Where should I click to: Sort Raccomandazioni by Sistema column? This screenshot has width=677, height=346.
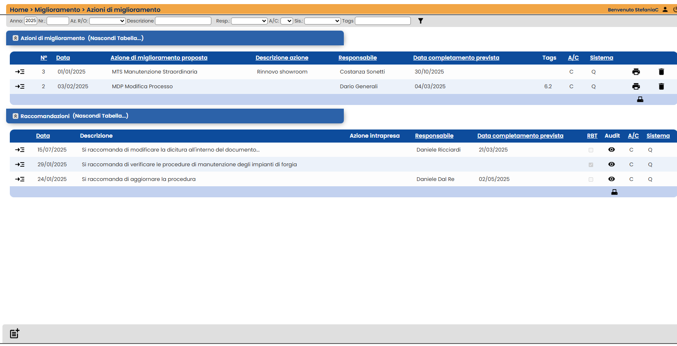point(658,136)
